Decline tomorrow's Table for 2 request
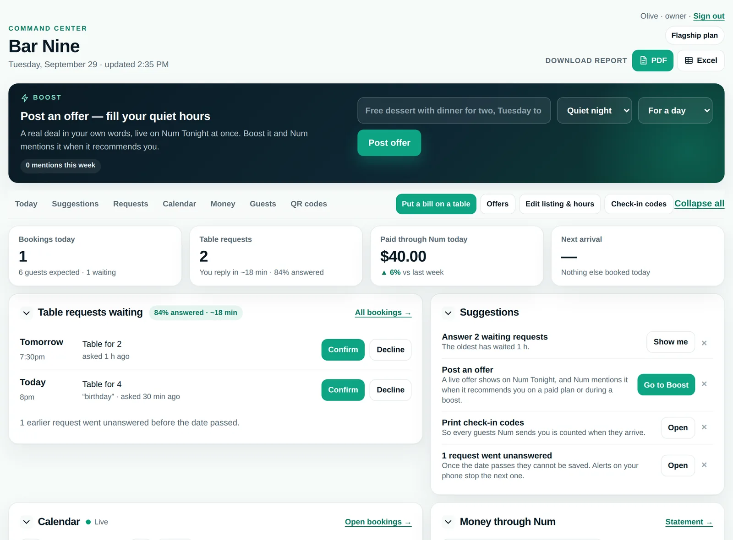 tap(390, 350)
